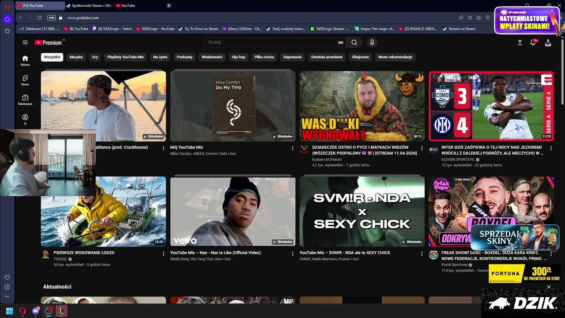Open a new tab with the plus button
Image resolution: width=565 pixels, height=318 pixels.
click(x=169, y=6)
